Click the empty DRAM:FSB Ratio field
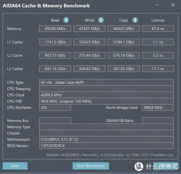 click(x=158, y=121)
